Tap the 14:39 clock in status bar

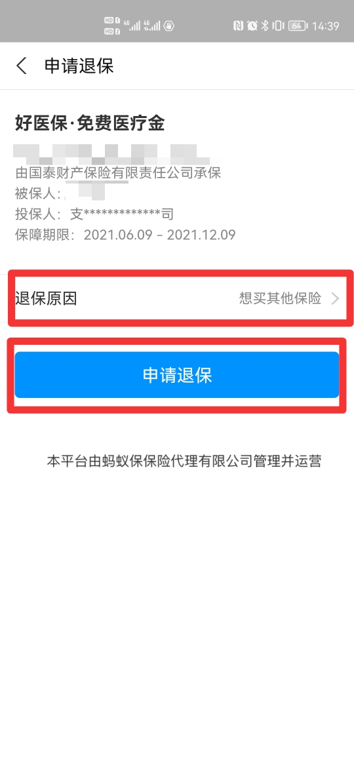pos(326,26)
